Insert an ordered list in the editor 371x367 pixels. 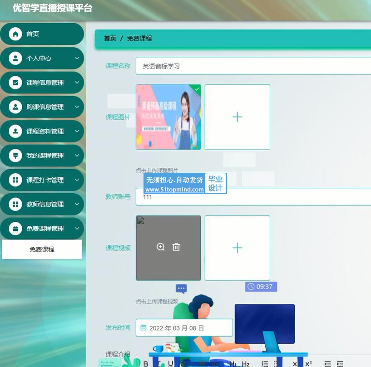click(x=265, y=364)
